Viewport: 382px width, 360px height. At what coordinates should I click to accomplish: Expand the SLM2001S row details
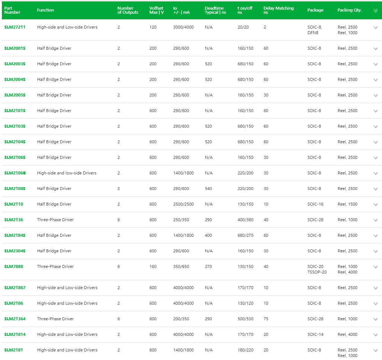[375, 49]
